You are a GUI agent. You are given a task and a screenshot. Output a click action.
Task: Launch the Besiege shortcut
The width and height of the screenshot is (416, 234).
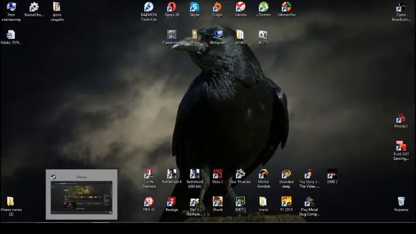[172, 204]
